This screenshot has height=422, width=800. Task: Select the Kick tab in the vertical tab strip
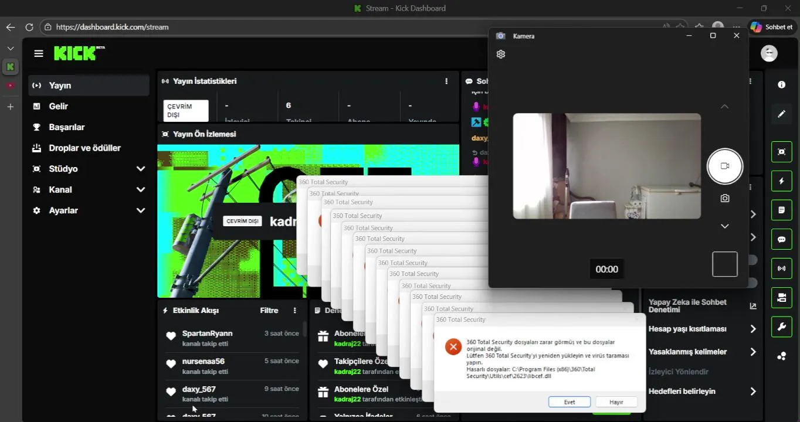tap(10, 67)
